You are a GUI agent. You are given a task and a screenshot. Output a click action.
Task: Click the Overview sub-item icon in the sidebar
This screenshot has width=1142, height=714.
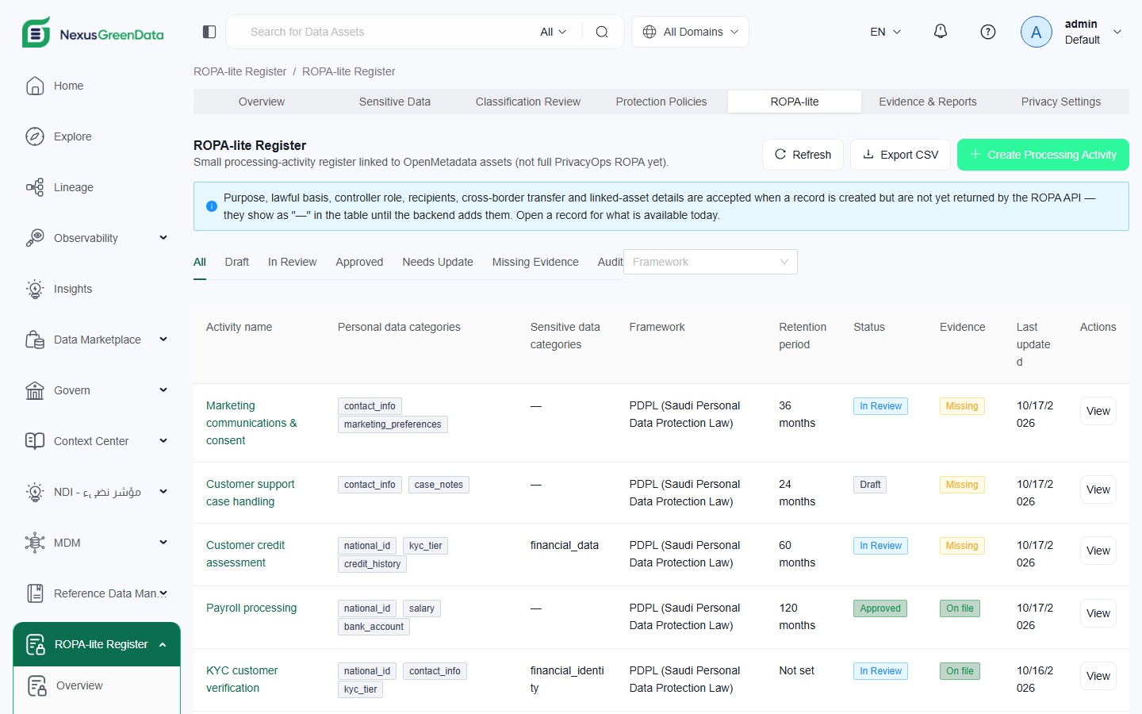(37, 685)
